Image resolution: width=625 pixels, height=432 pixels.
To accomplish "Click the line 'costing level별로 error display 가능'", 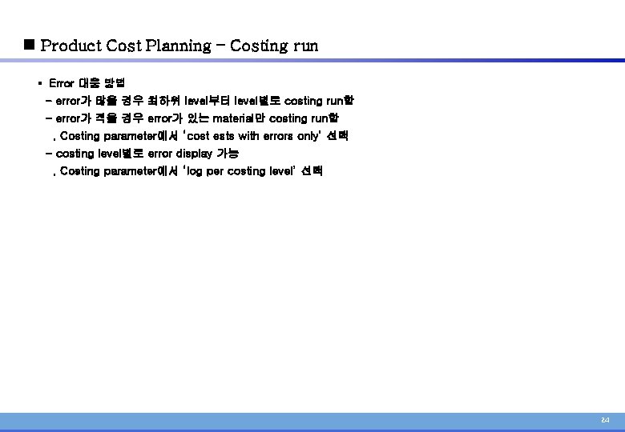I will (x=143, y=153).
